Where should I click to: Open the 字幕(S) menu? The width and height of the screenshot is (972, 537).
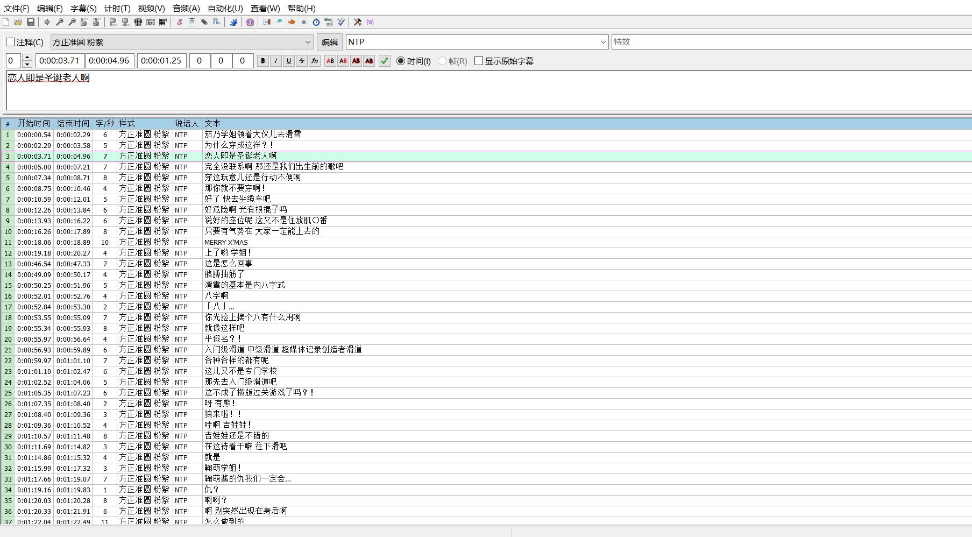pos(83,9)
